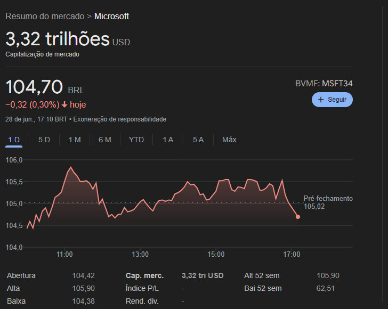Screen dimensions: 388x309
Task: Click the Abertura row label
Action: (21, 275)
